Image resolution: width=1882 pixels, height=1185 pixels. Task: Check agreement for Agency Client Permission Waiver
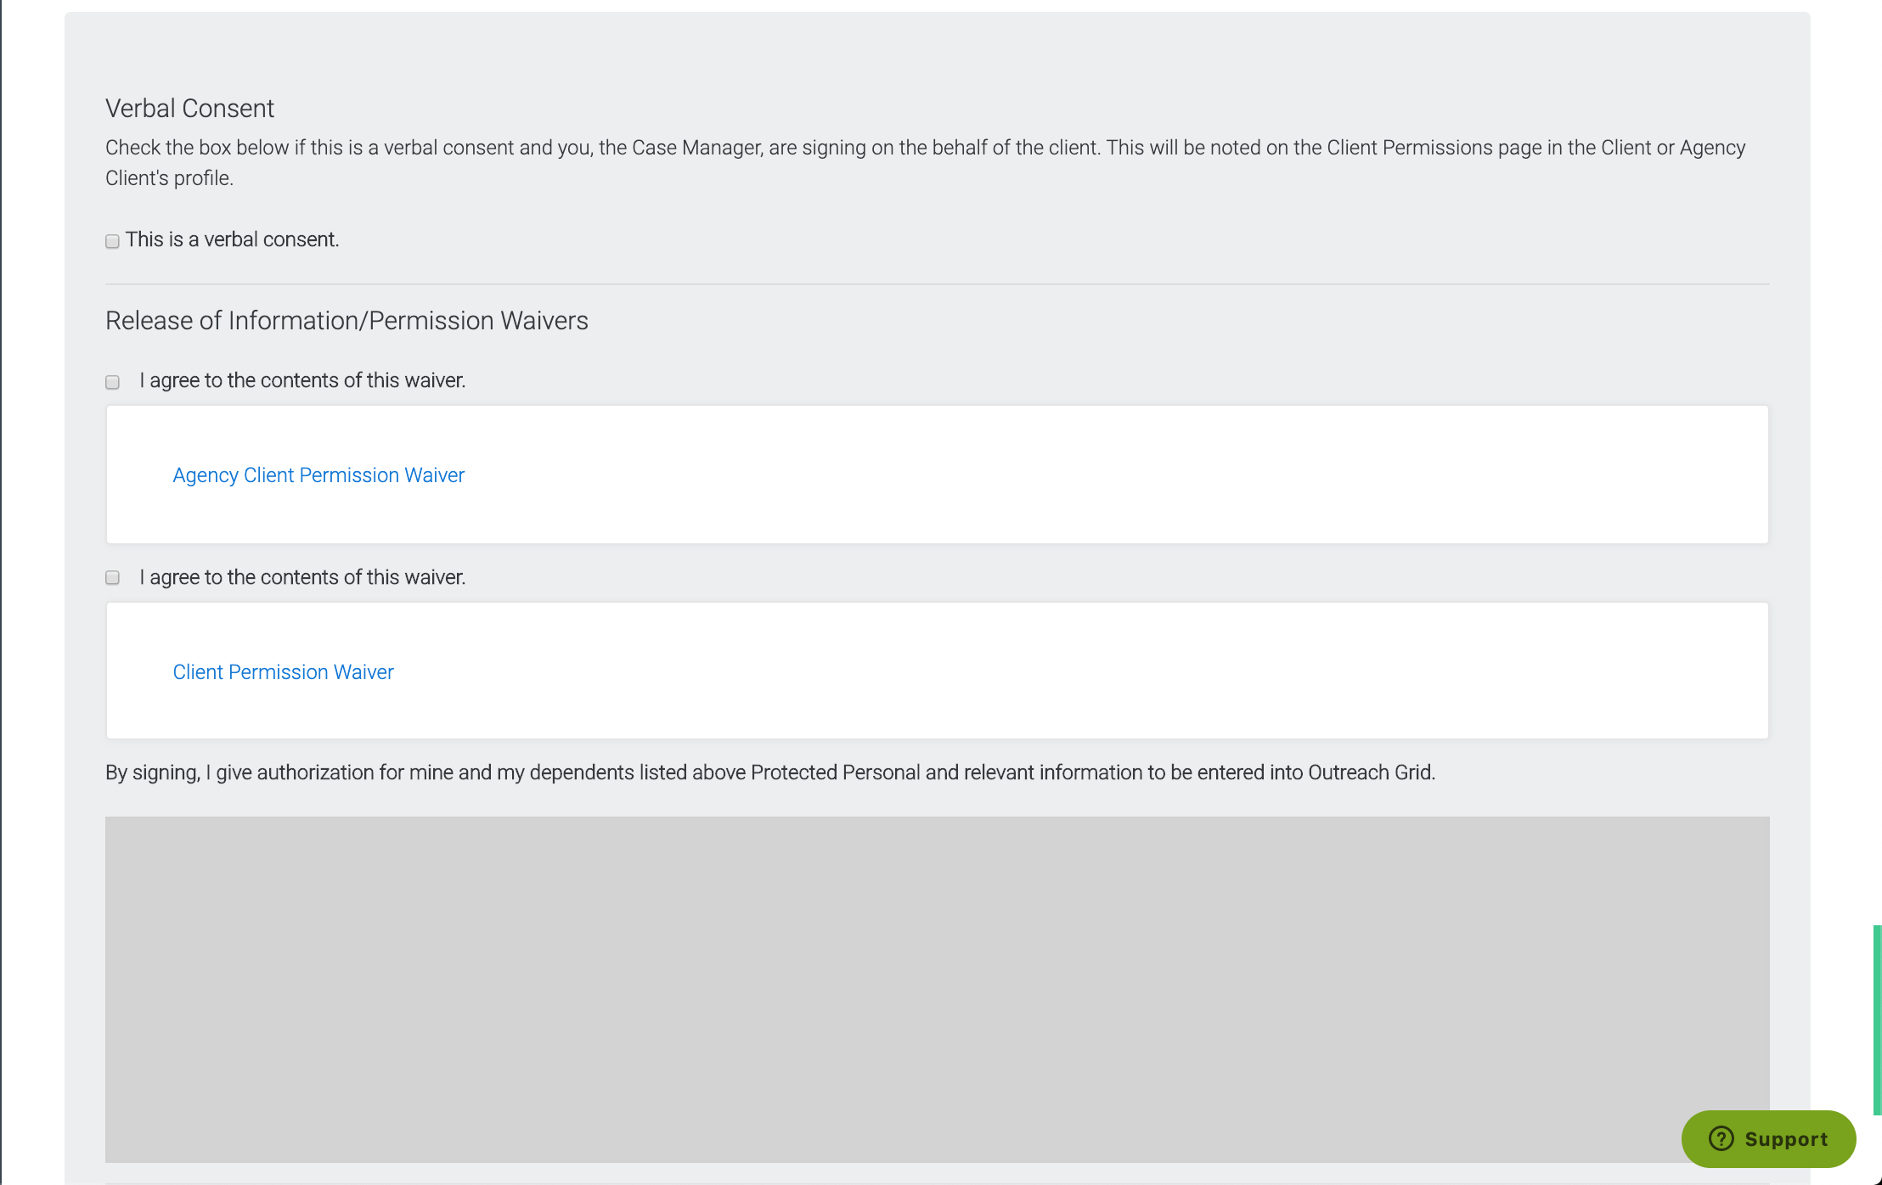point(112,382)
